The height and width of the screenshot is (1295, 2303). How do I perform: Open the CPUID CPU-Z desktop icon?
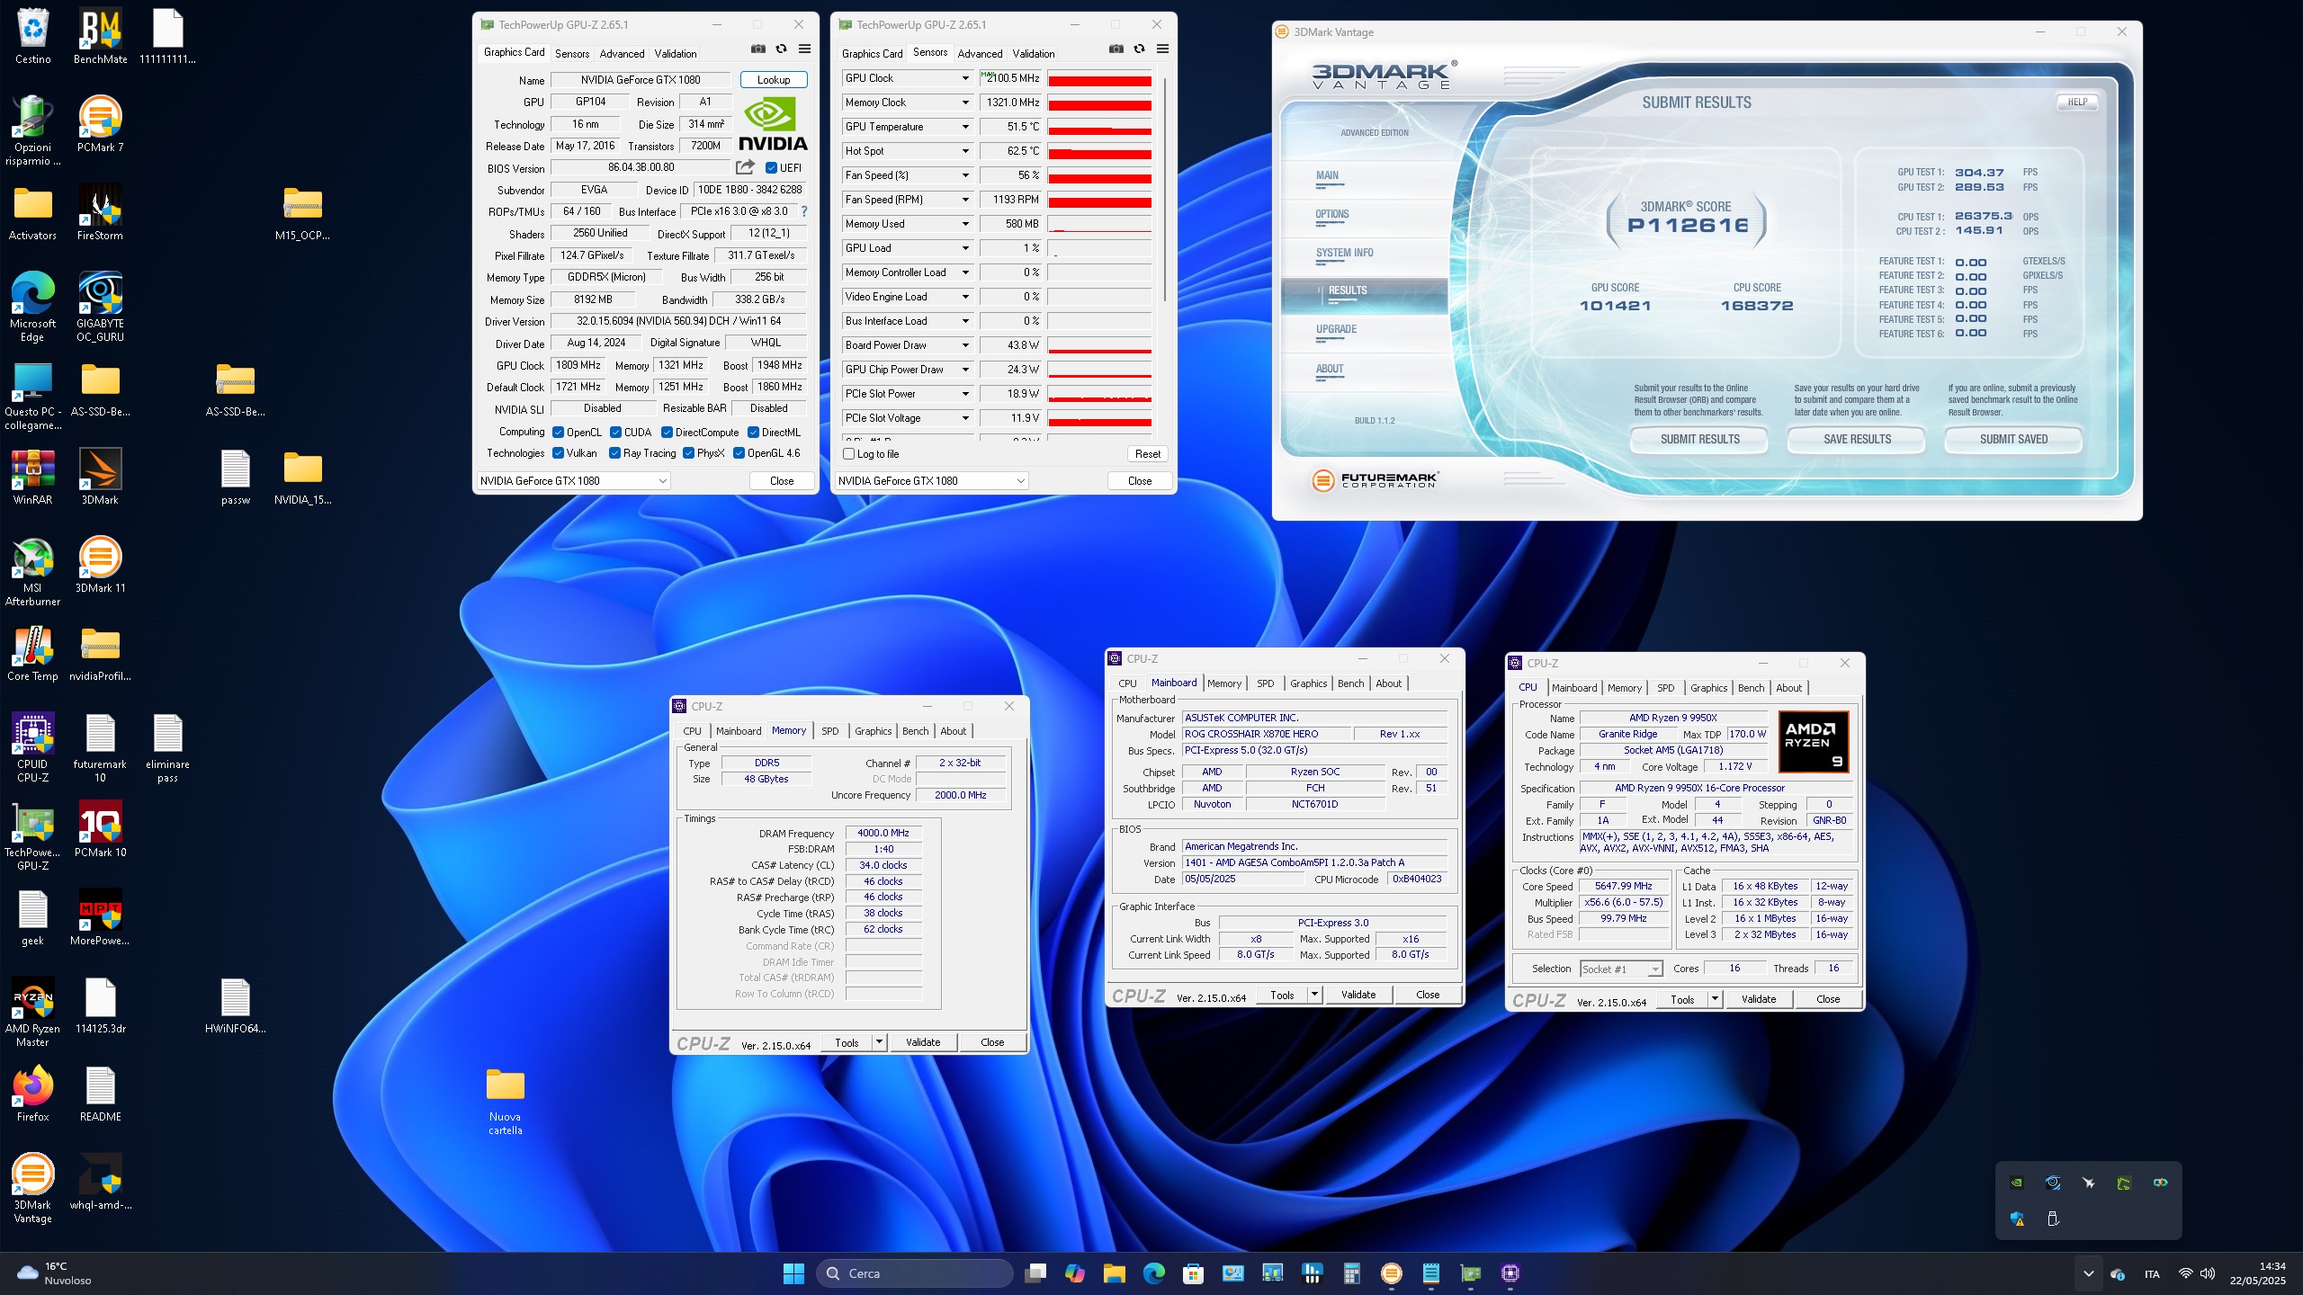(32, 747)
